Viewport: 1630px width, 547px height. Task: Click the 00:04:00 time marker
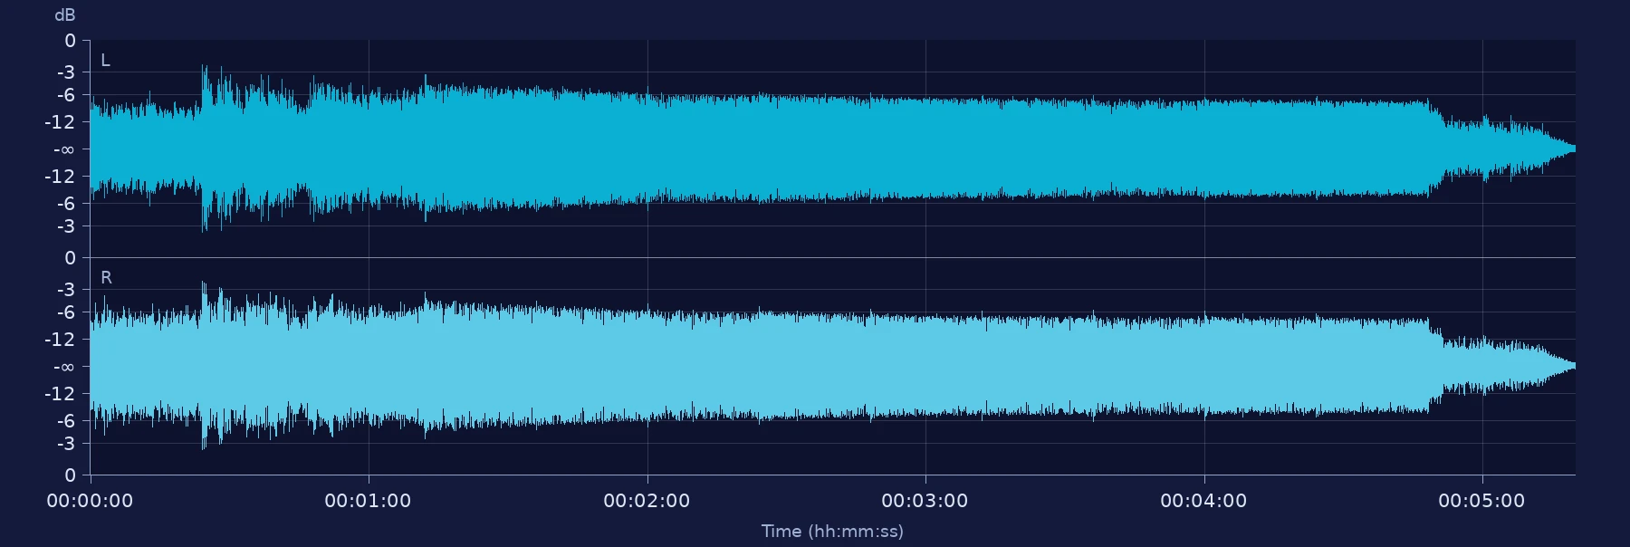point(1203,501)
